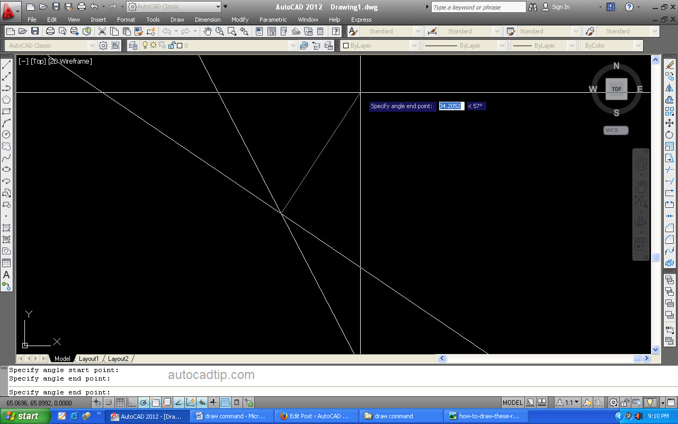Select the Rotate tool

click(x=670, y=135)
